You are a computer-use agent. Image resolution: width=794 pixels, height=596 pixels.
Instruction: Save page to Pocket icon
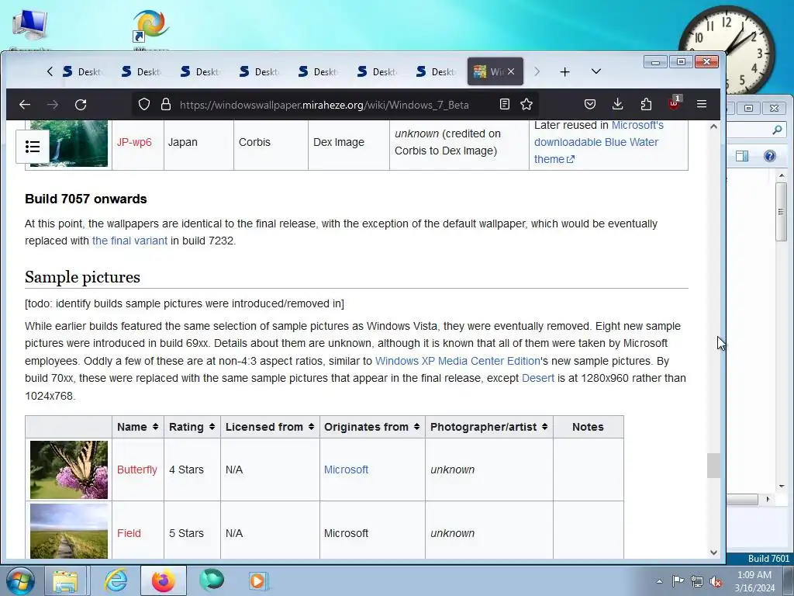click(x=590, y=105)
